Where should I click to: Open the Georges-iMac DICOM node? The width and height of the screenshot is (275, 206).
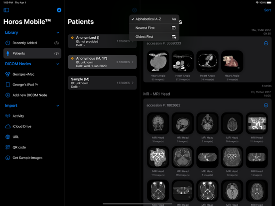click(x=32, y=74)
